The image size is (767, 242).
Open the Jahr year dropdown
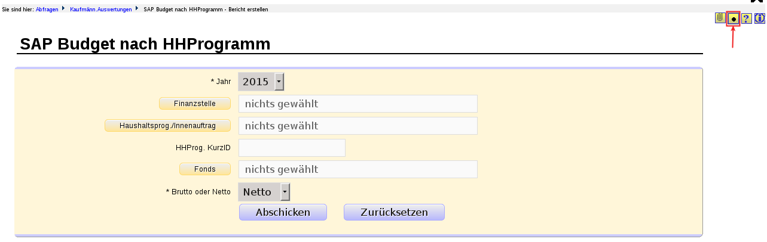261,82
